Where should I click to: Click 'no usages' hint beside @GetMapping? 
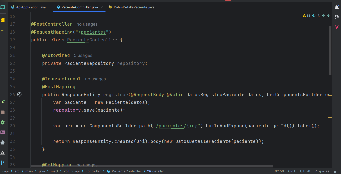click(87, 165)
